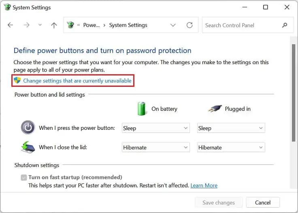Click the Forward navigation arrow
The height and width of the screenshot is (213, 298).
26,25
